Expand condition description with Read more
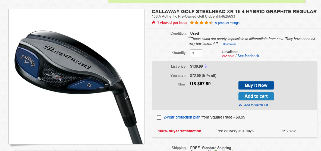Image resolution: width=321 pixels, height=151 pixels. tap(229, 44)
